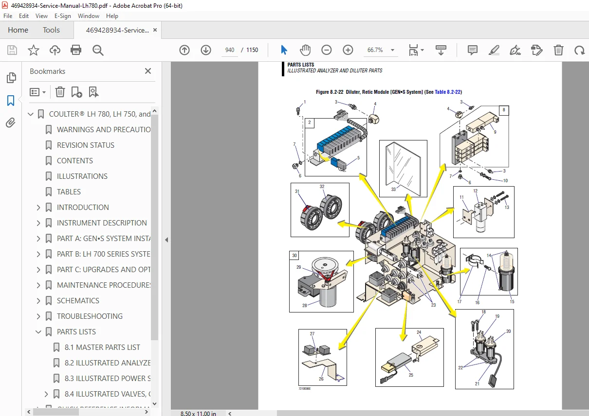Open the 8.2 ILLUSTRATED ANALYZER bookmark
The image size is (589, 416).
108,363
